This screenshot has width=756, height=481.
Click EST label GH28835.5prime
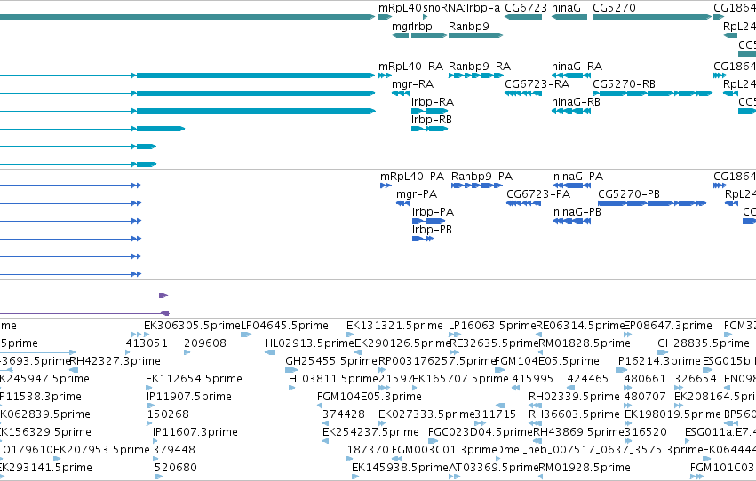pos(704,343)
